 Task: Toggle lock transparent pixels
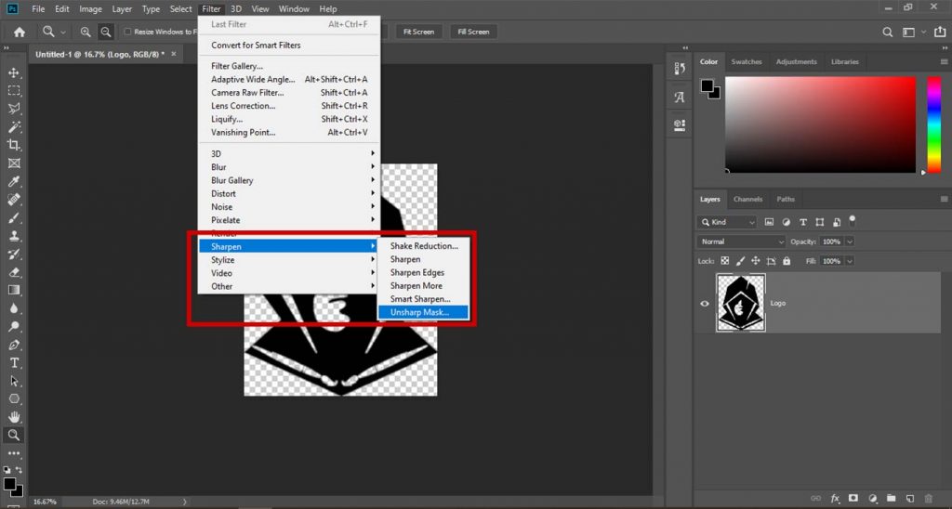click(725, 261)
